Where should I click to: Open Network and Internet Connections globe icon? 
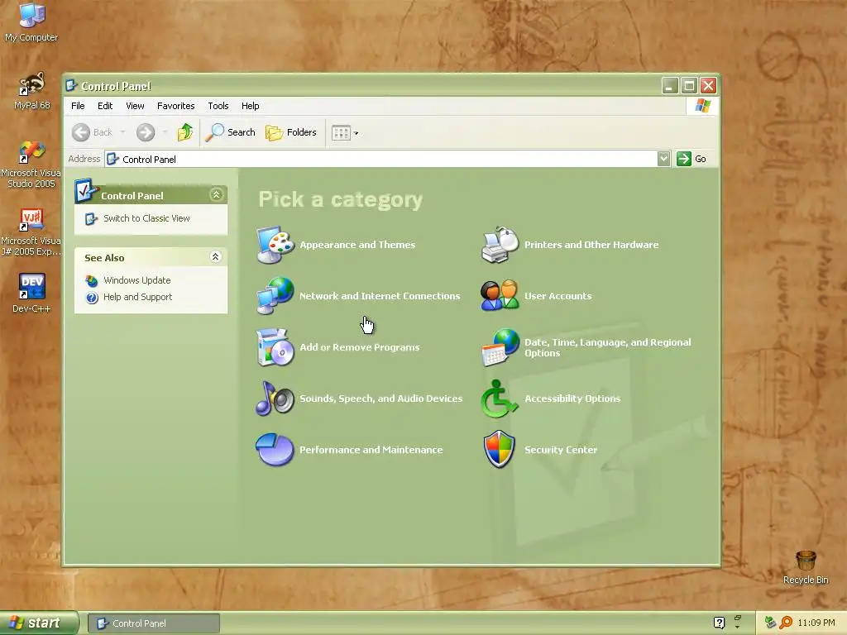[x=275, y=295]
